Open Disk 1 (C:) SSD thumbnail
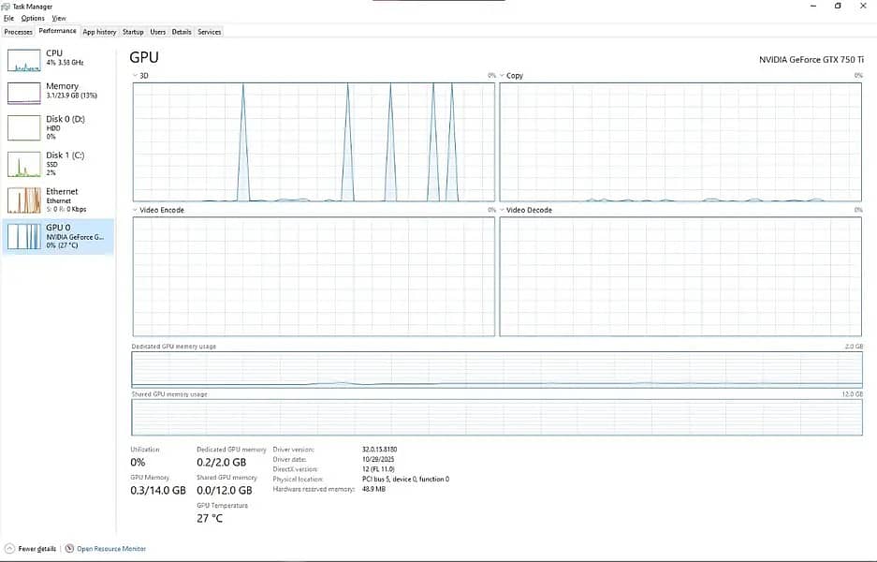 click(24, 165)
